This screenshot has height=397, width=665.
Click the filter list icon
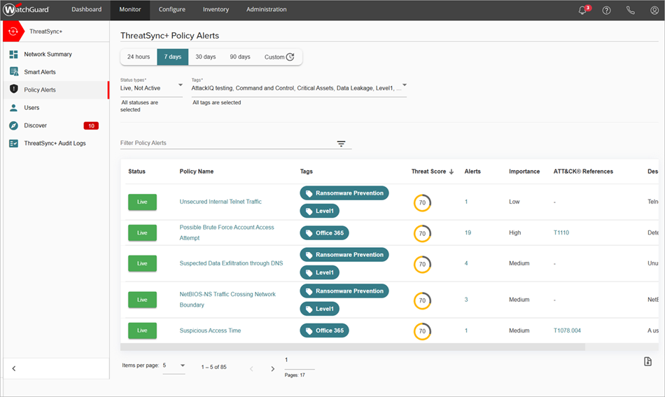click(341, 144)
